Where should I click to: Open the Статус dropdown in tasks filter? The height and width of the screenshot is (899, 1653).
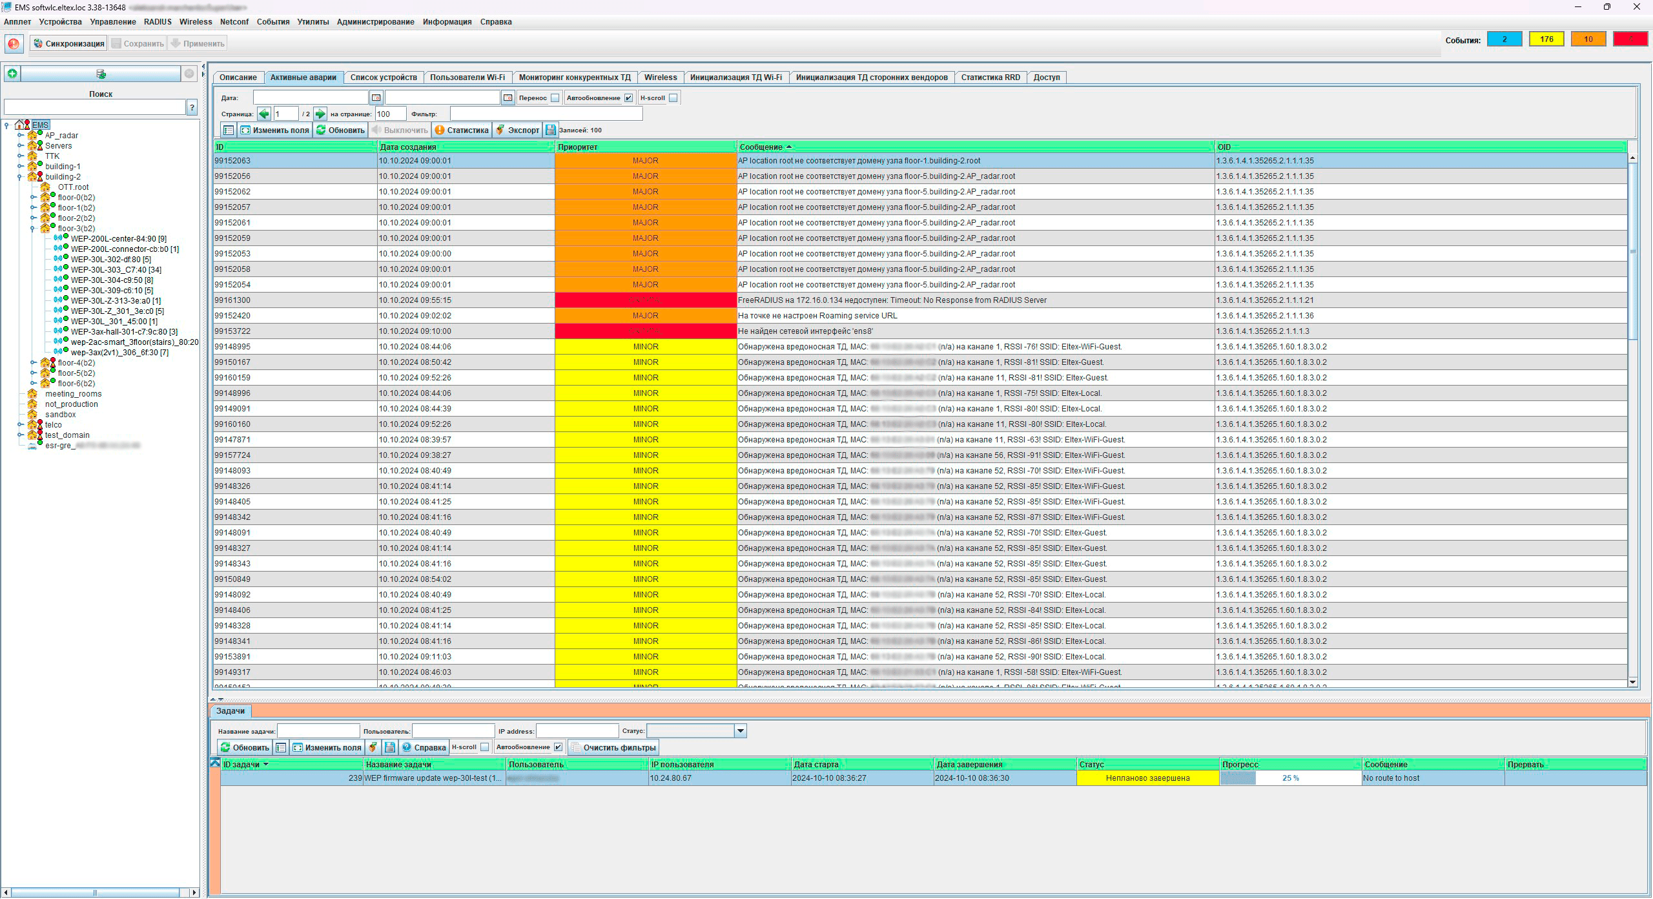741,731
